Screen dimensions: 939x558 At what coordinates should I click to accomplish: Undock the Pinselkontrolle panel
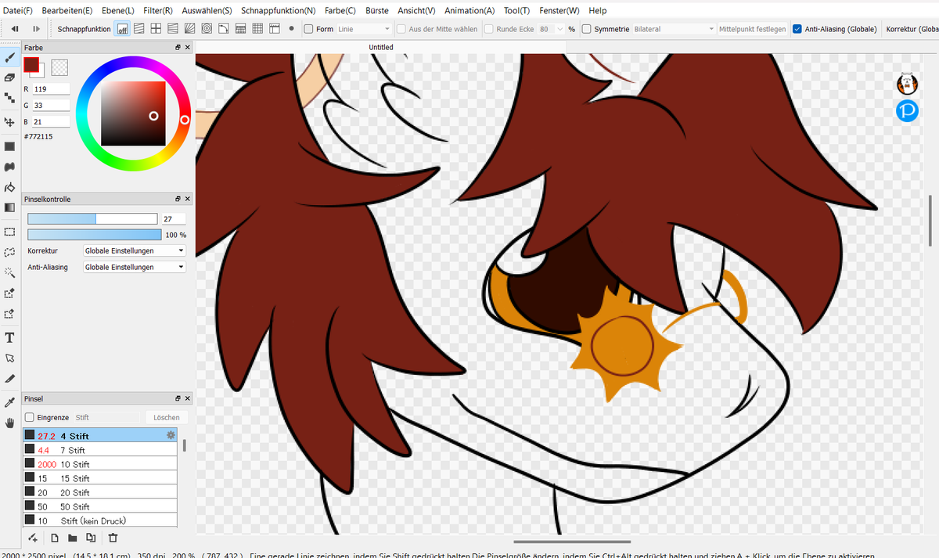tap(178, 200)
